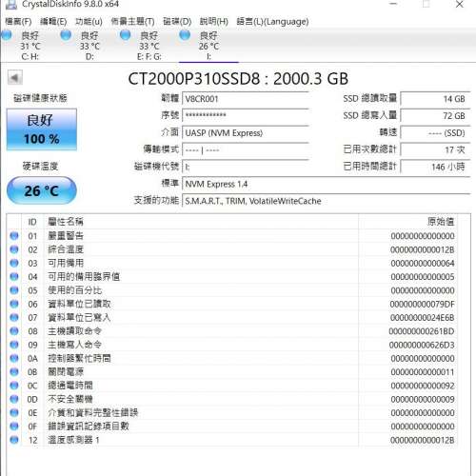Click the previous disk arrow button
The image size is (476, 476).
(x=15, y=77)
